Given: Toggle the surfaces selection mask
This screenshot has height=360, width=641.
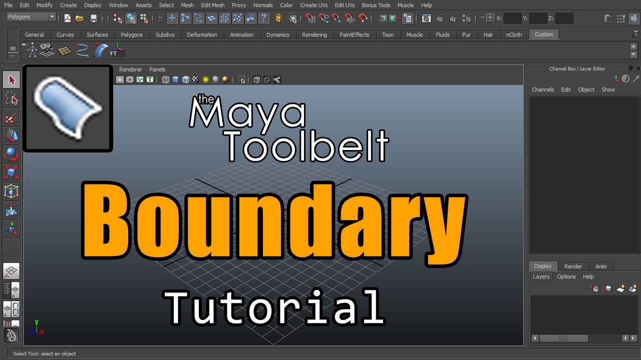Looking at the screenshot, I should click(x=212, y=18).
